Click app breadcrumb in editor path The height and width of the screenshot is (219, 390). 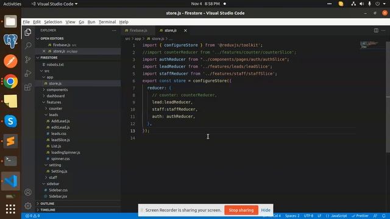pos(138,39)
